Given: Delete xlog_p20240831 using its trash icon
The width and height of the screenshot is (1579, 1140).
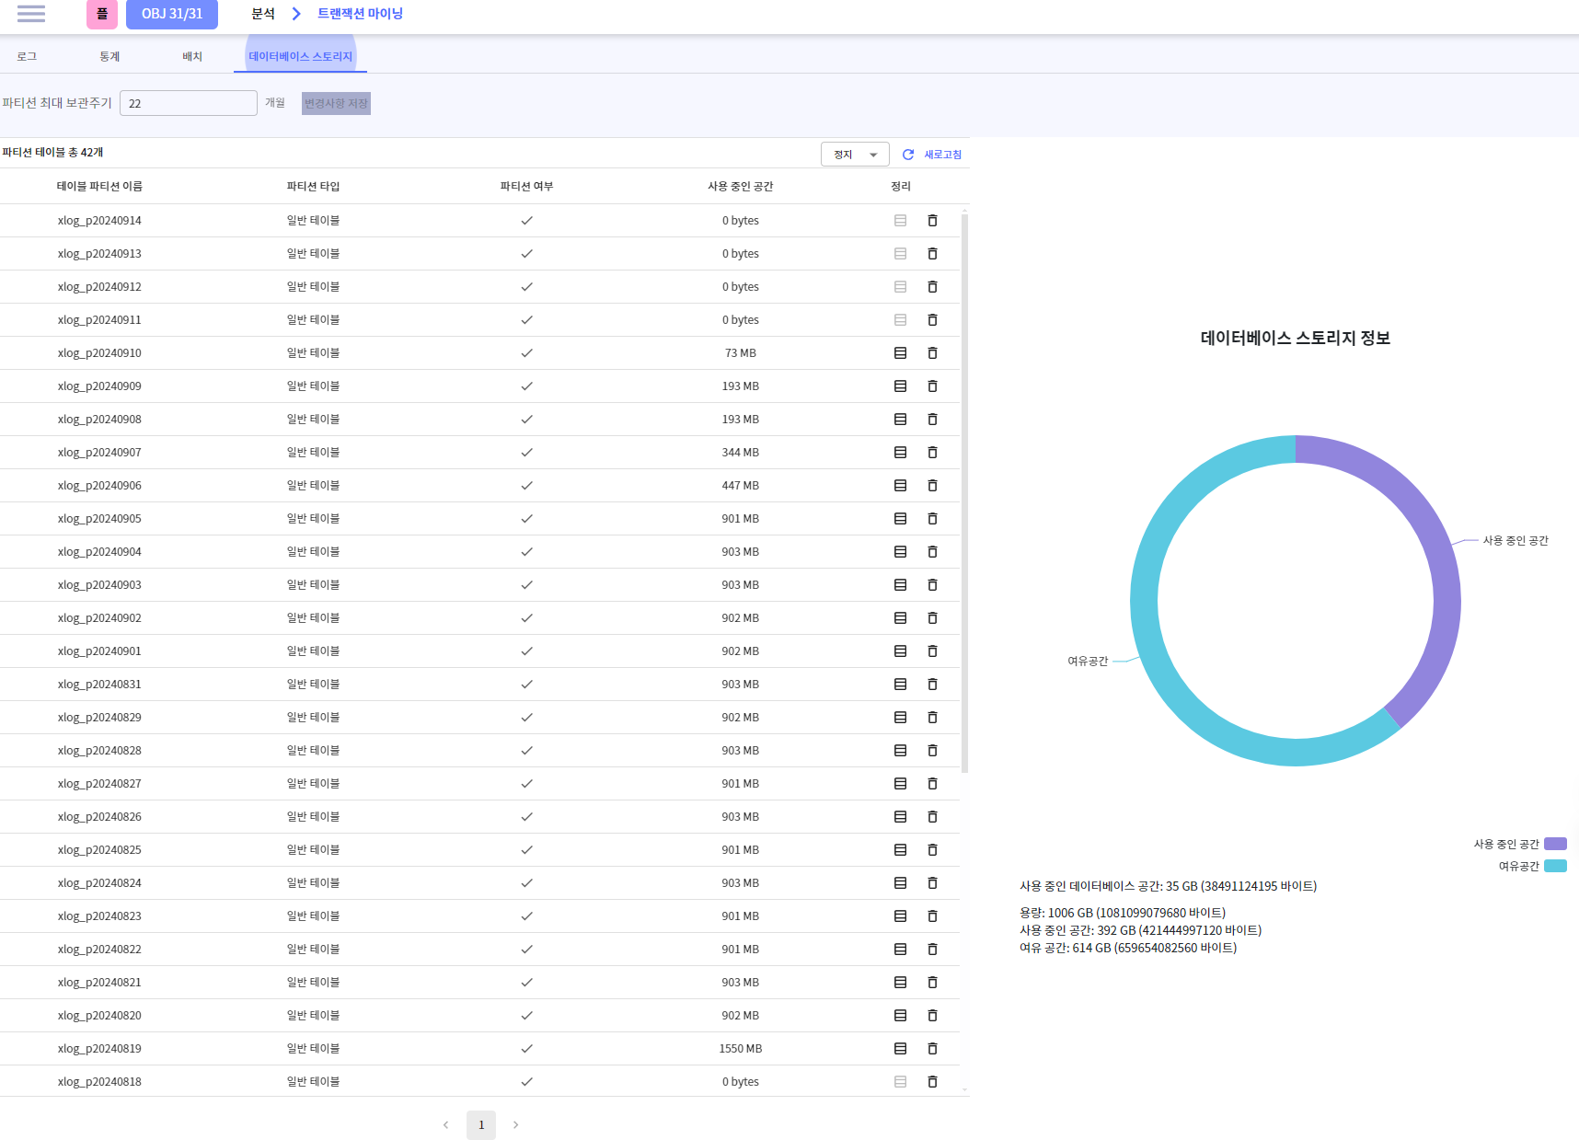Looking at the screenshot, I should (932, 685).
